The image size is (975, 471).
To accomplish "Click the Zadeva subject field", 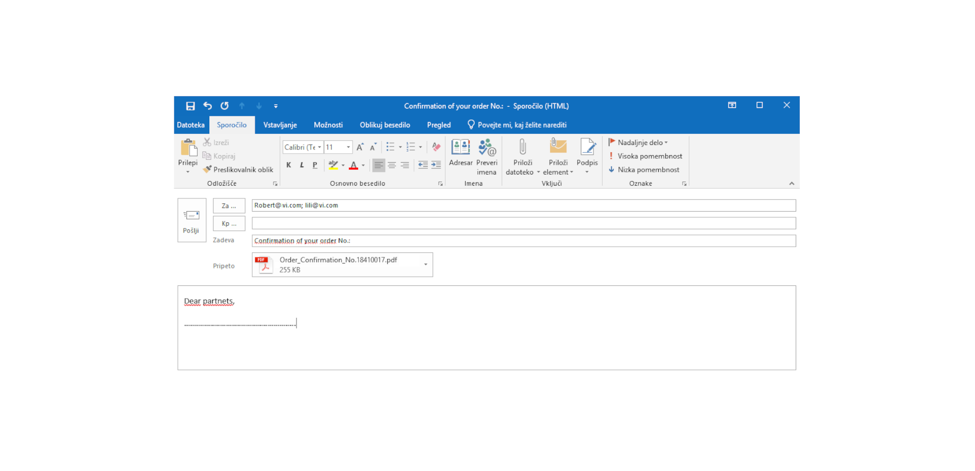I will [x=524, y=241].
